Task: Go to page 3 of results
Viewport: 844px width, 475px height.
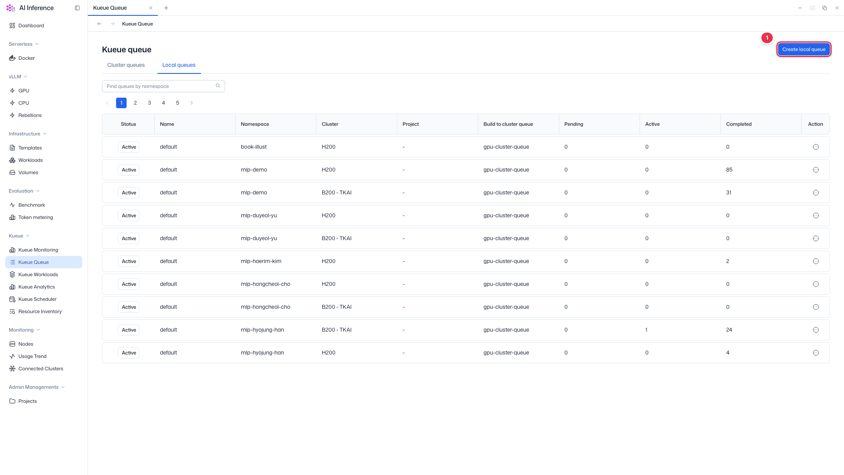Action: [149, 103]
